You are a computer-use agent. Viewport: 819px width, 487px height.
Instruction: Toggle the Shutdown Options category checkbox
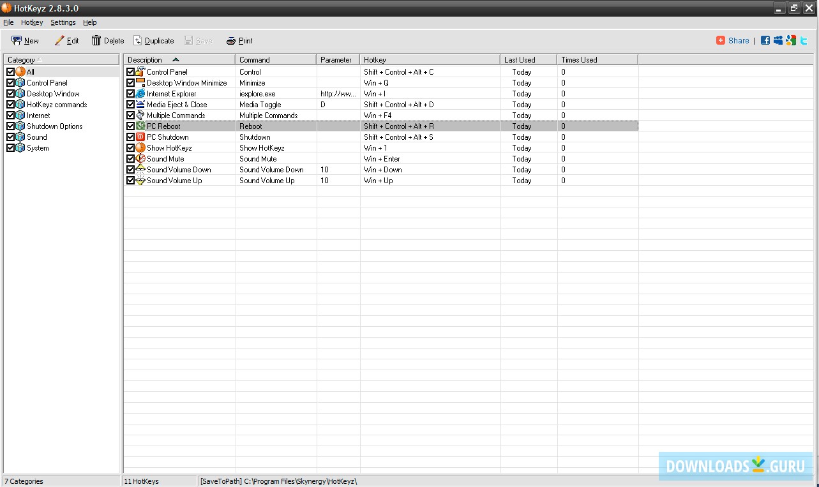(10, 126)
